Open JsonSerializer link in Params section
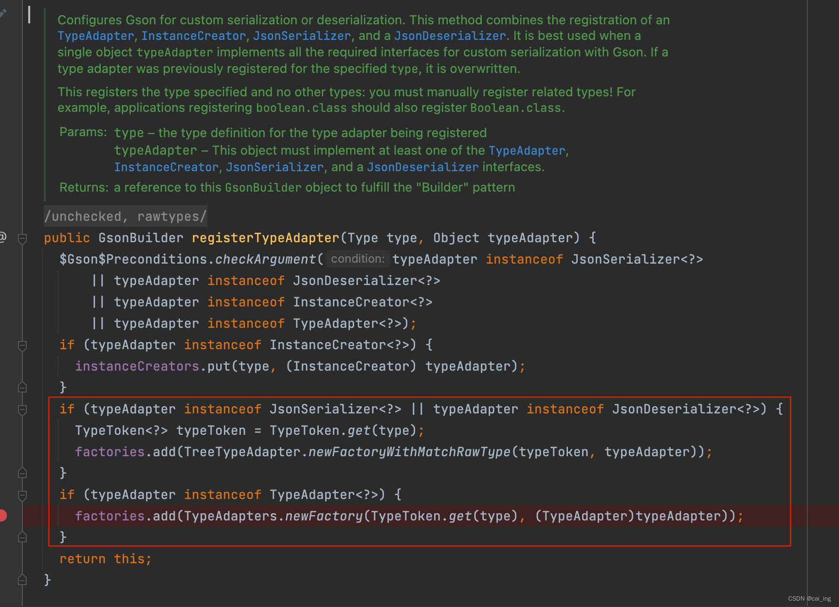This screenshot has width=839, height=607. point(274,167)
